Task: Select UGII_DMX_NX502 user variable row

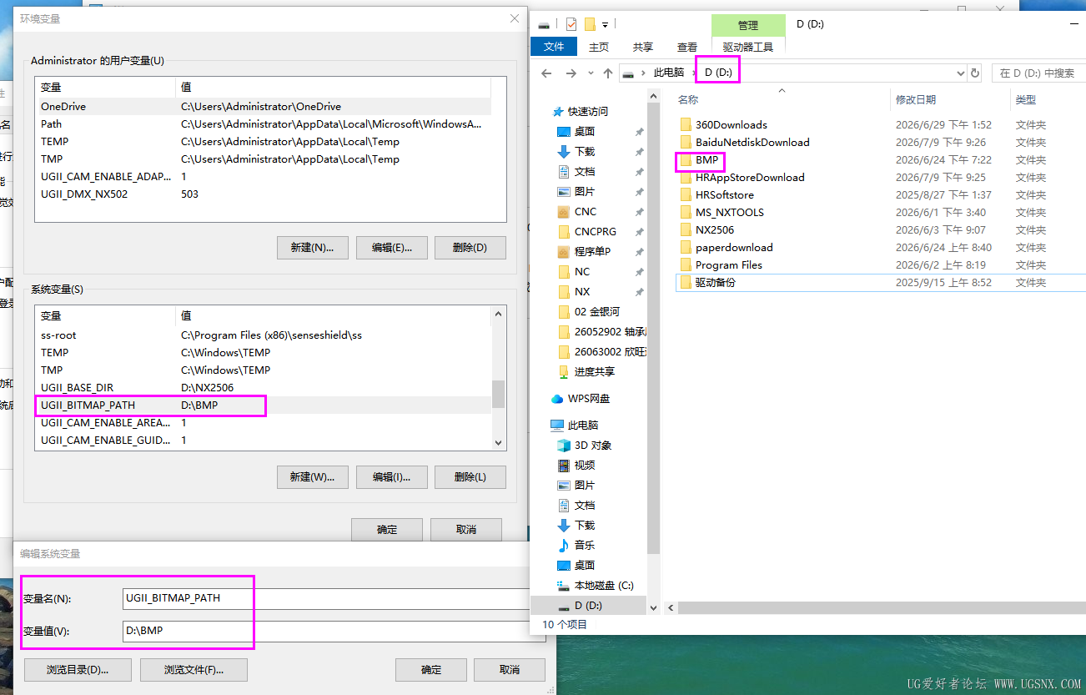Action: (264, 194)
